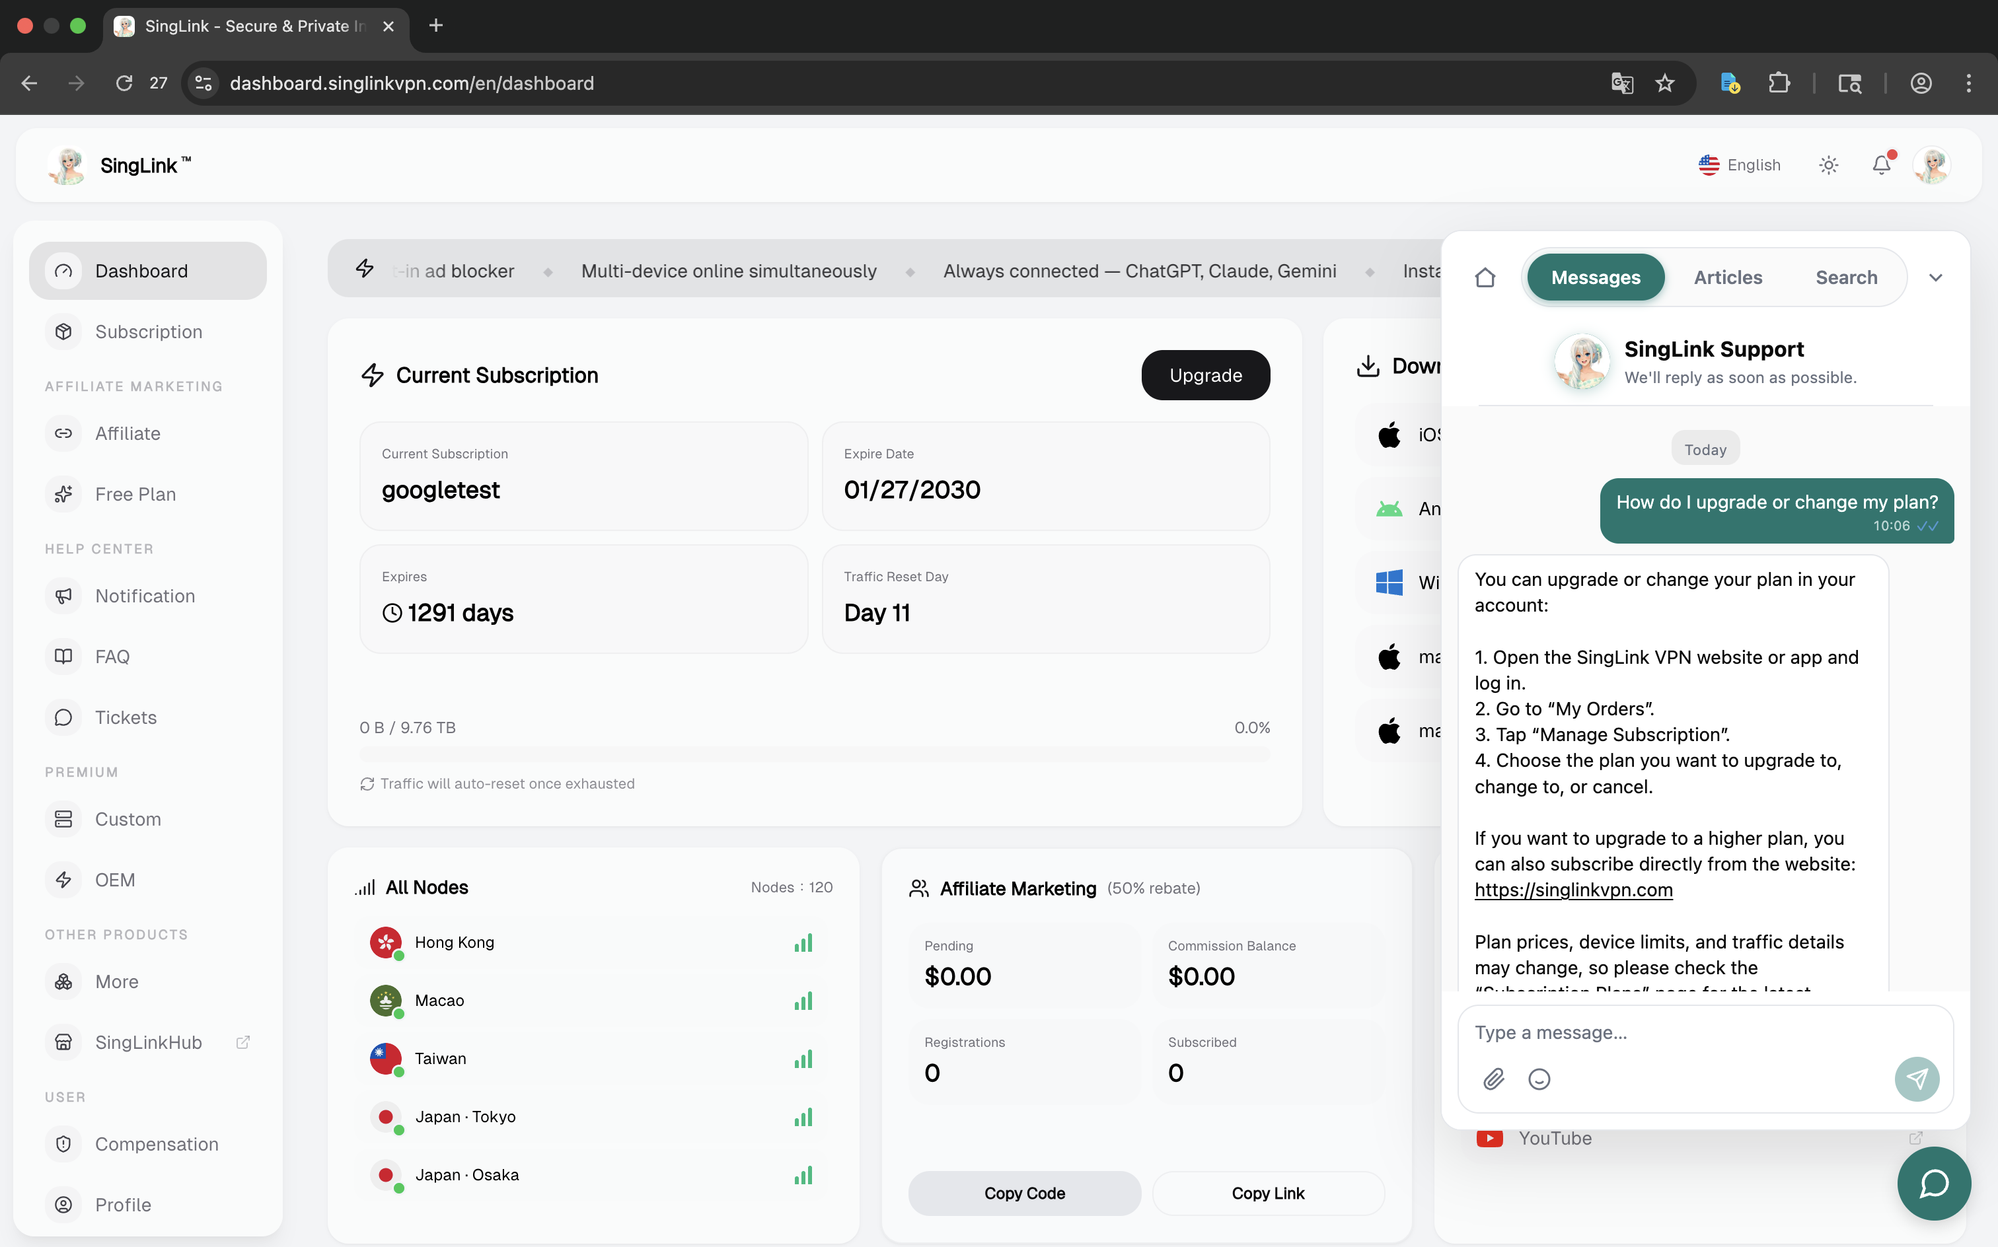This screenshot has height=1247, width=1998.
Task: Bookmark the page with star icon
Action: (x=1665, y=83)
